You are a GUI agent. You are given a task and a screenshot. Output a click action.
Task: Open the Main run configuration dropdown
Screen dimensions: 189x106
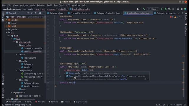click(x=153, y=9)
